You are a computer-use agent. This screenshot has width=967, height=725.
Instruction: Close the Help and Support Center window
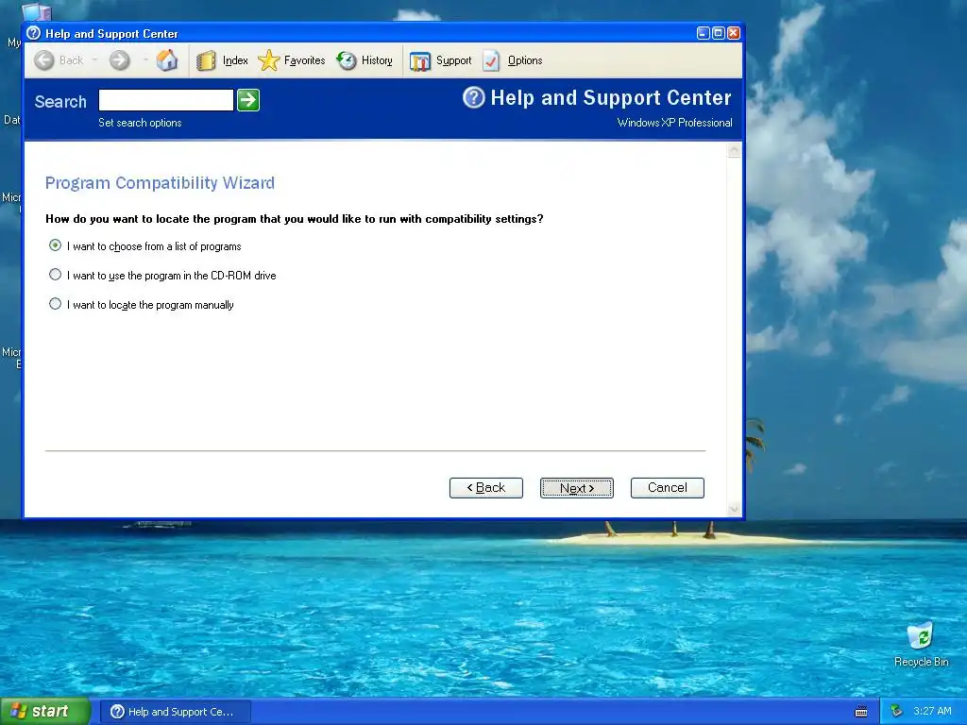pyautogui.click(x=733, y=33)
